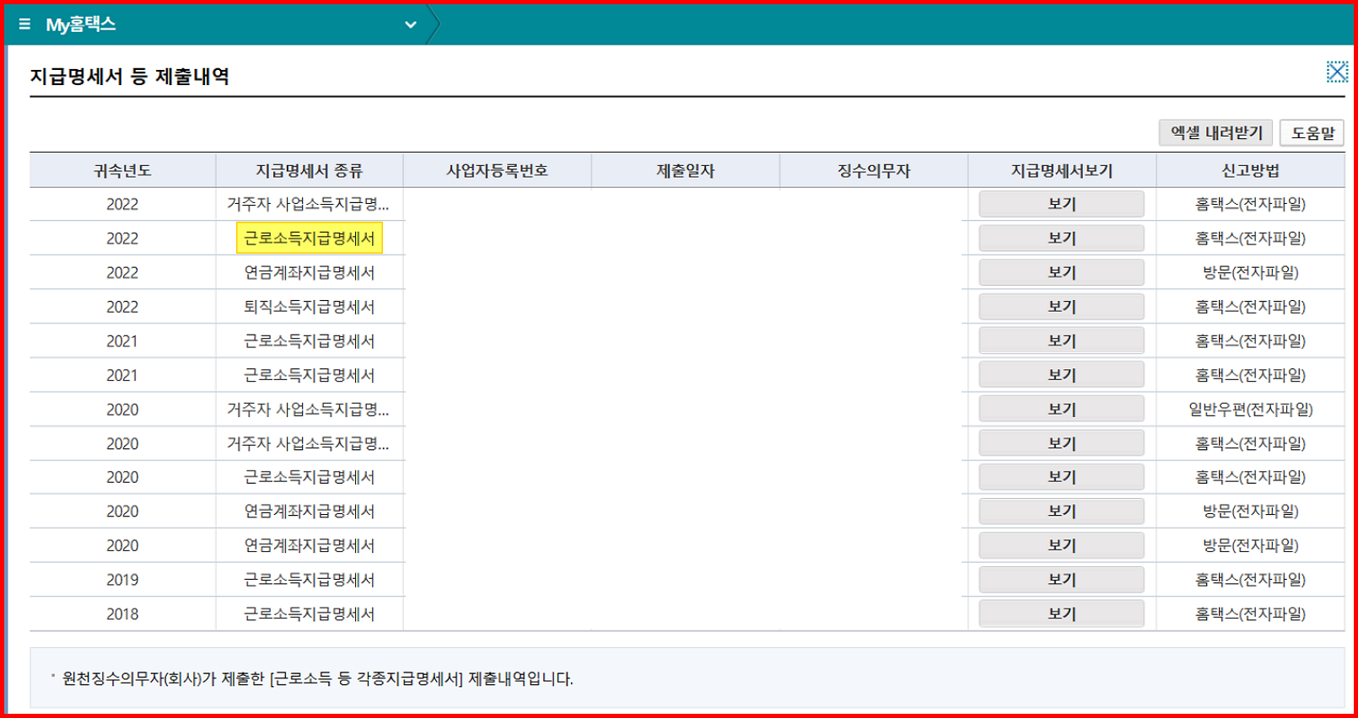Image resolution: width=1358 pixels, height=718 pixels.
Task: Click 홈택스(전자파일) in the 2022 퇴직소득 row
Action: [x=1251, y=307]
